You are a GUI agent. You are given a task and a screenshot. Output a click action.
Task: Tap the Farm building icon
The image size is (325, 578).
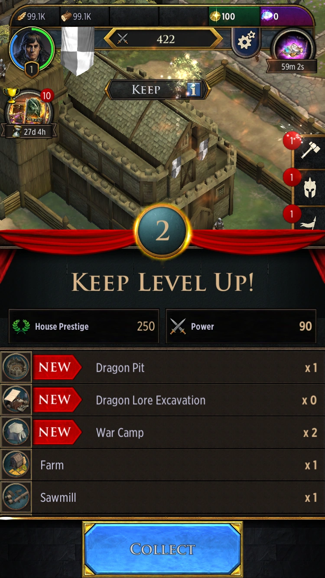(16, 465)
